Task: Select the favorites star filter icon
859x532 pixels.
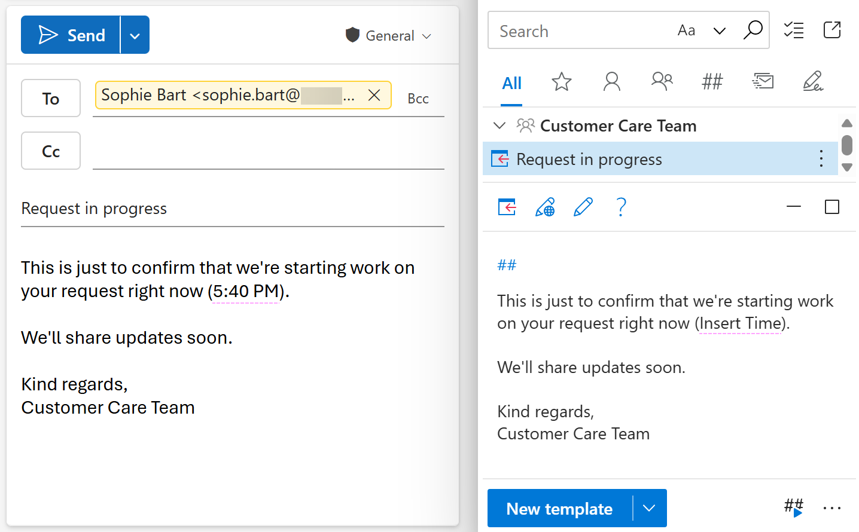Action: [x=561, y=82]
